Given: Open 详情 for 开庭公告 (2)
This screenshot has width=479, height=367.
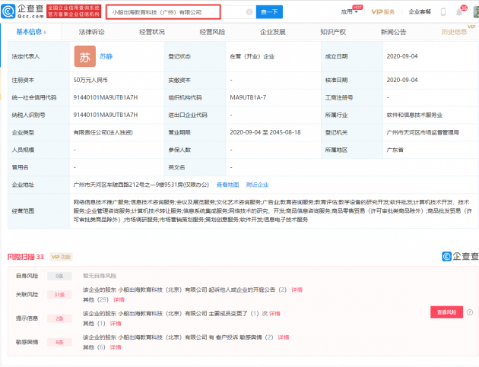Looking at the screenshot, I should coord(297,289).
